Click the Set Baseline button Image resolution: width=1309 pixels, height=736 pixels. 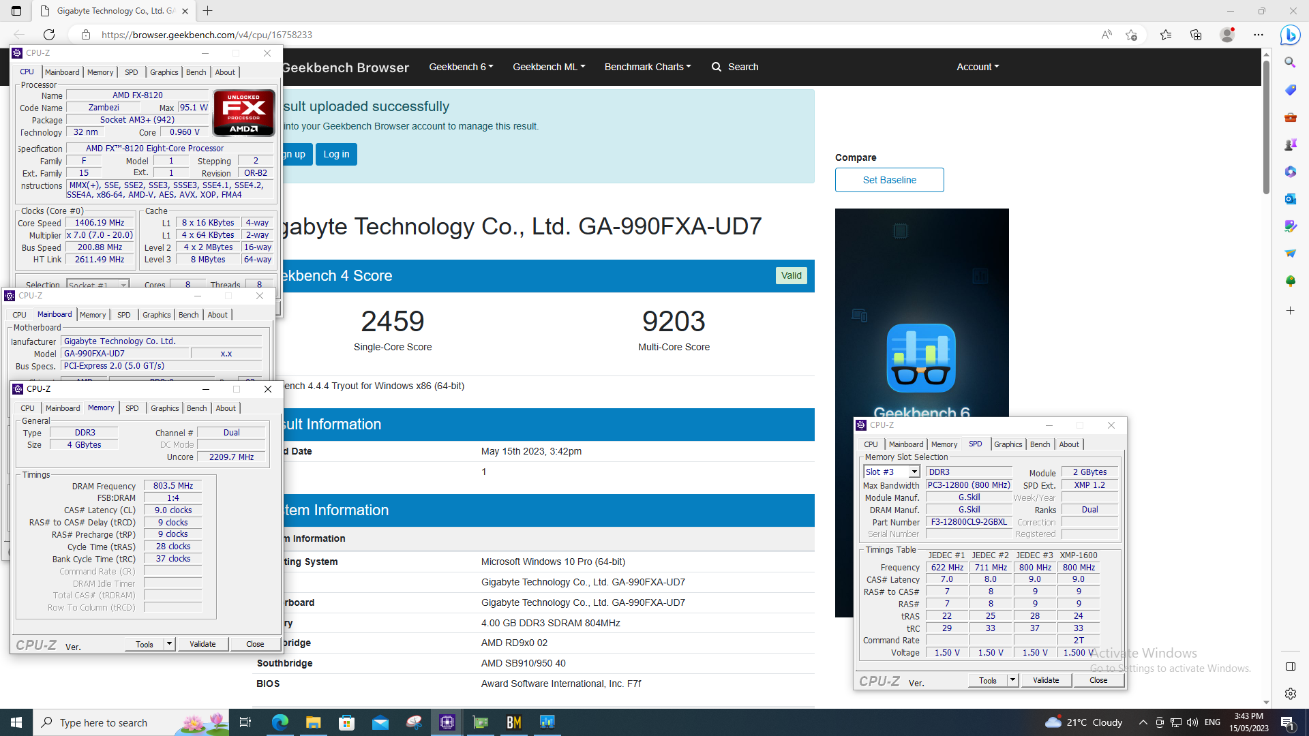[890, 180]
